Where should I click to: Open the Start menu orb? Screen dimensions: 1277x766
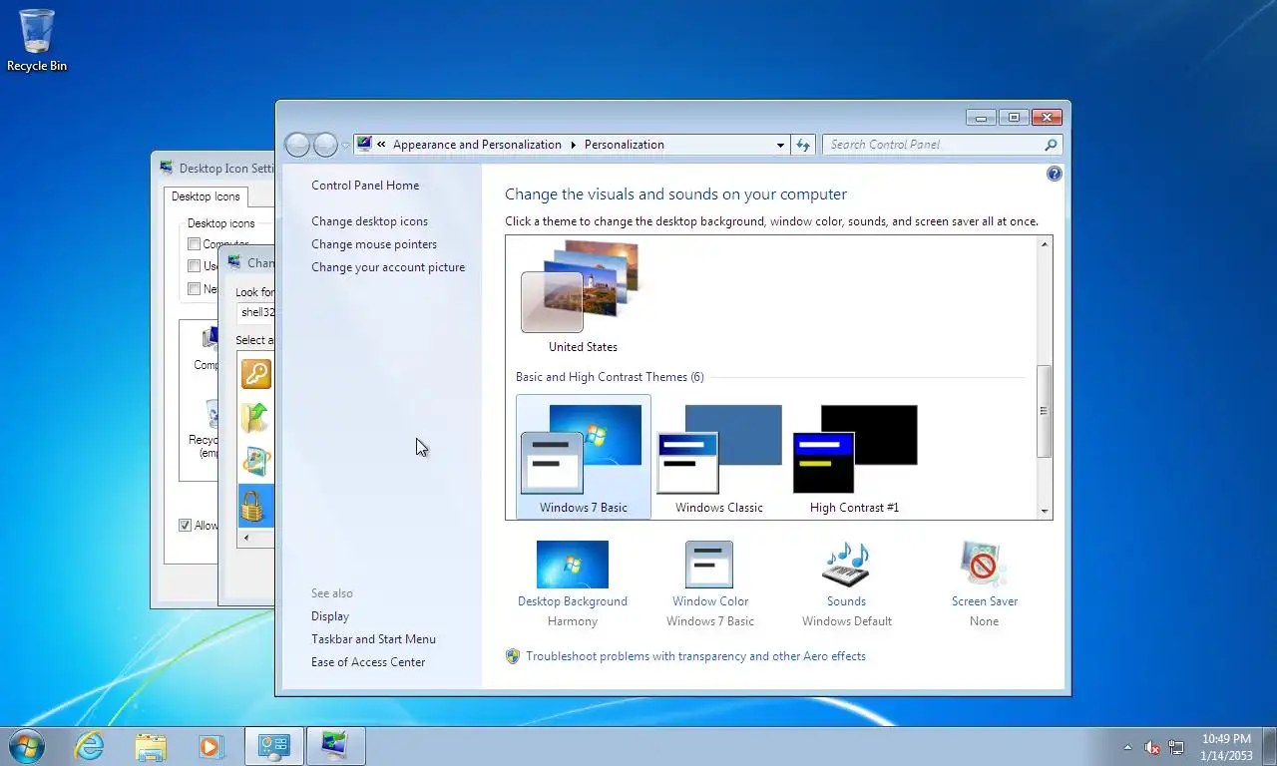(x=27, y=746)
